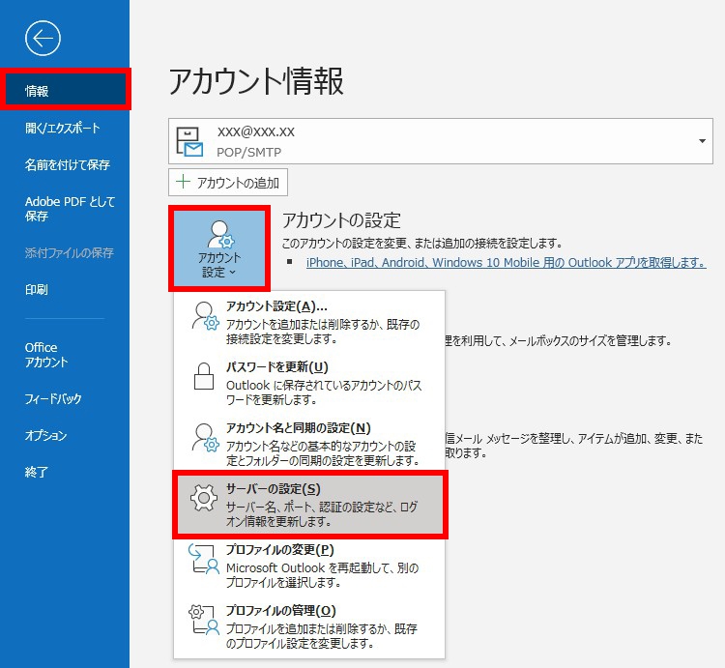Open the Outlook mobile app link
Viewport: 725px width, 668px height.
click(506, 263)
